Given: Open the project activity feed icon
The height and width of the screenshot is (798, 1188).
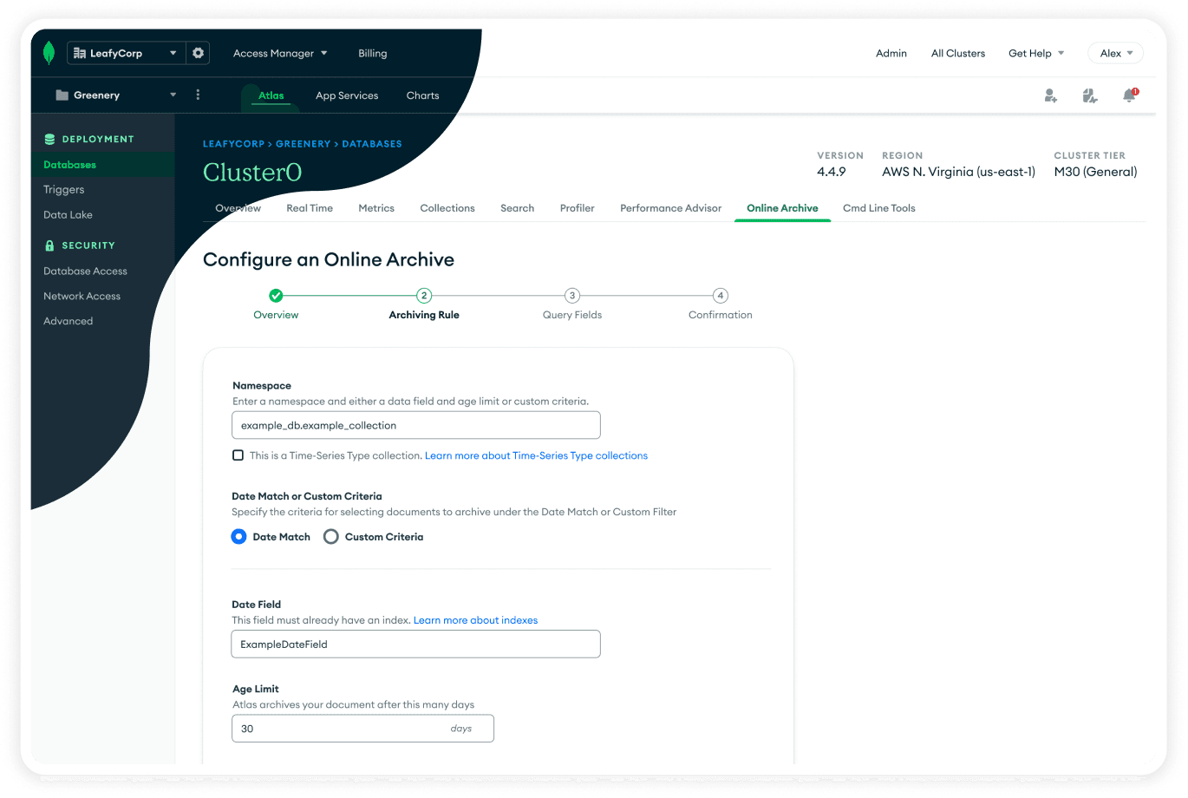Looking at the screenshot, I should point(1090,95).
